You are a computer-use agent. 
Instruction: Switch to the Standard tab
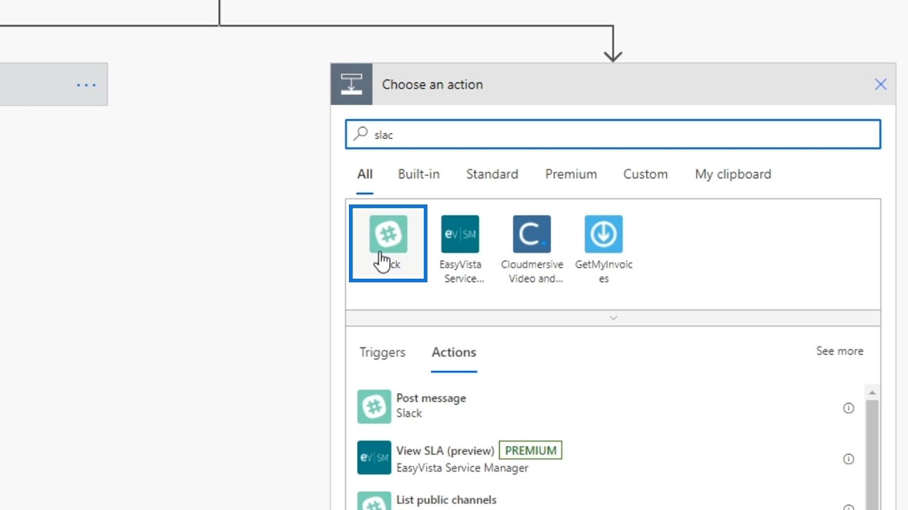pyautogui.click(x=492, y=174)
